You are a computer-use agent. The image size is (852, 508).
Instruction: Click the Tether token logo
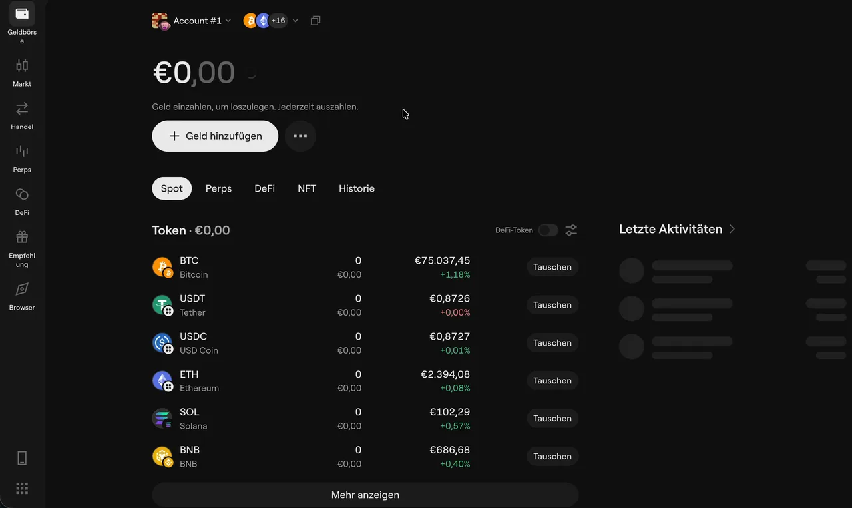[x=162, y=305]
